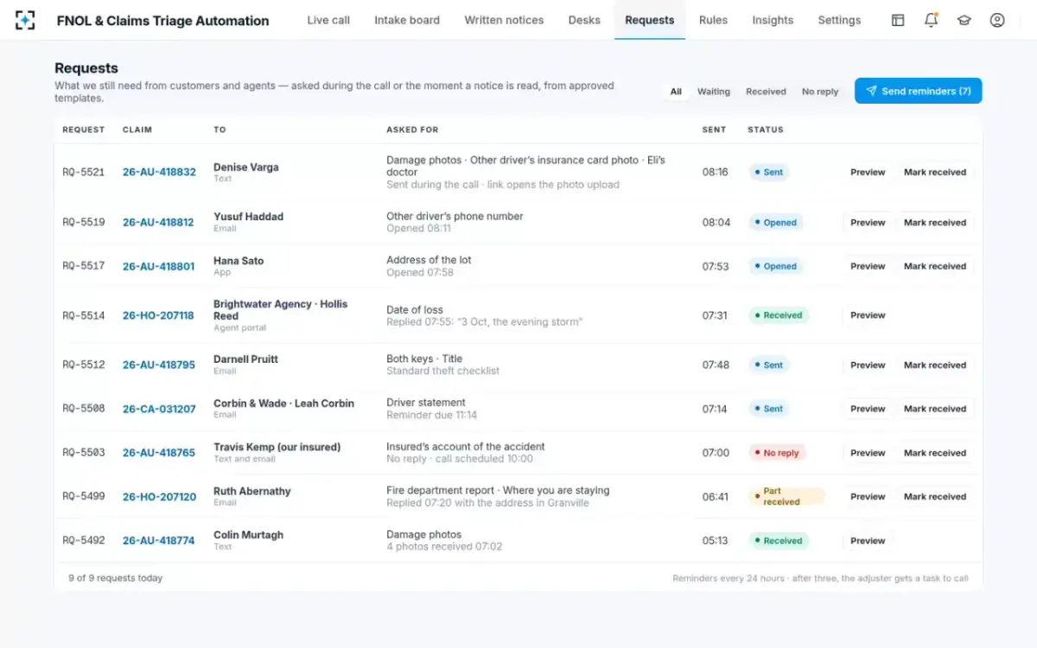
Task: Mark Ruth Abernathy's request received
Action: coord(935,497)
